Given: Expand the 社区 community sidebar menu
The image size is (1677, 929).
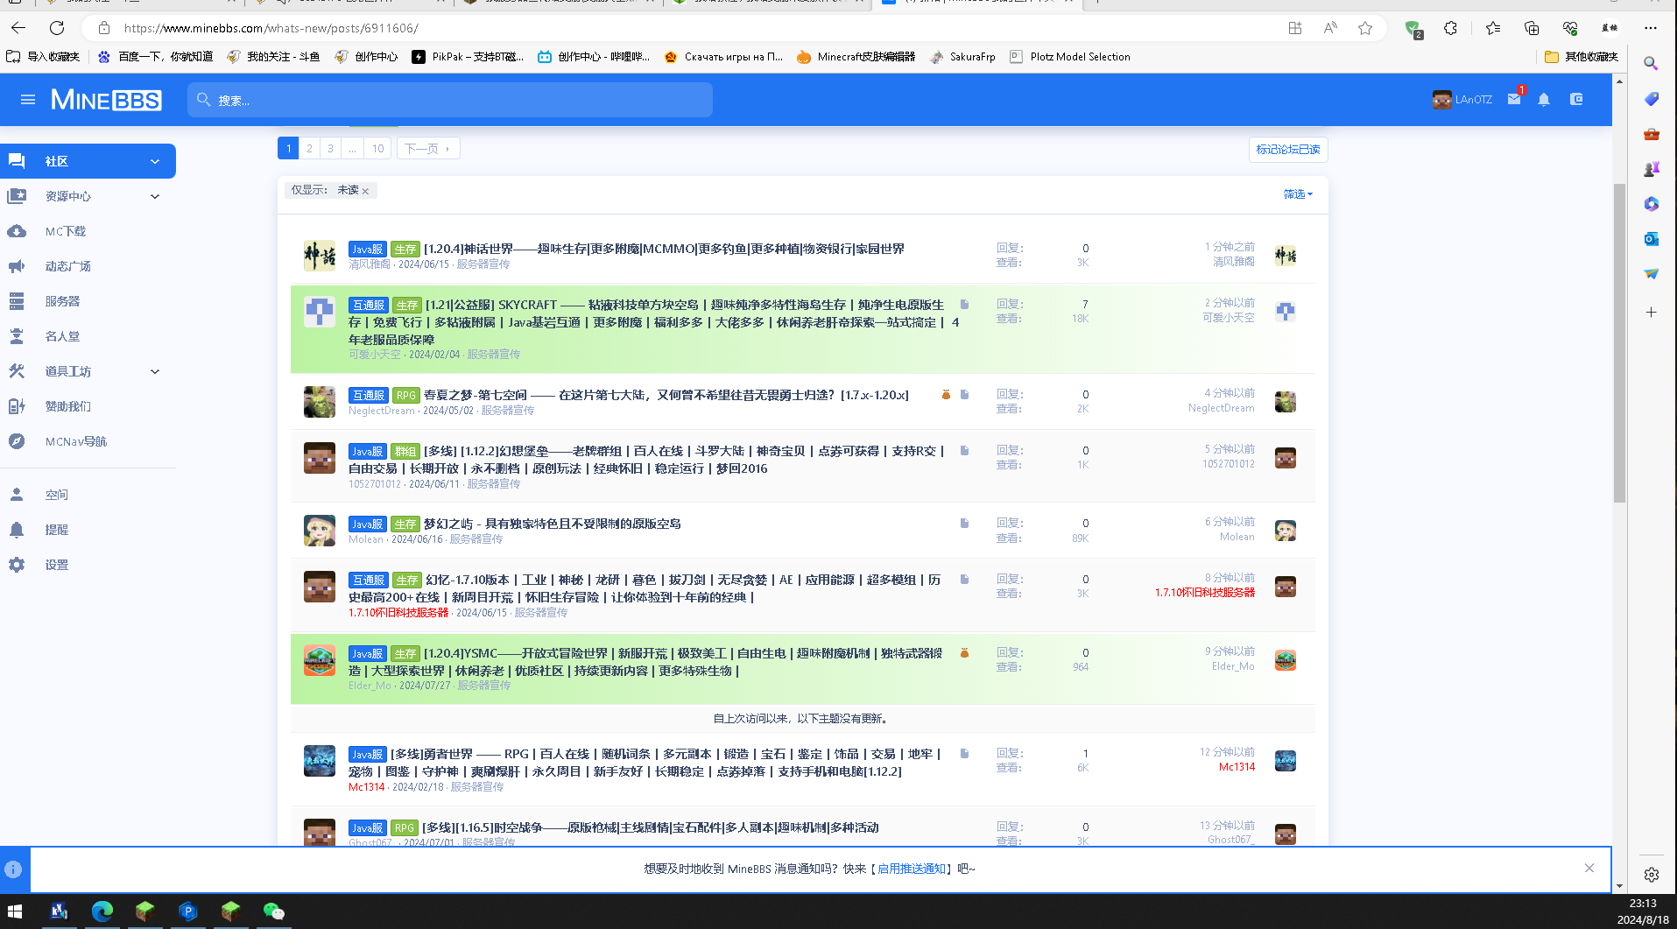Looking at the screenshot, I should pyautogui.click(x=155, y=161).
